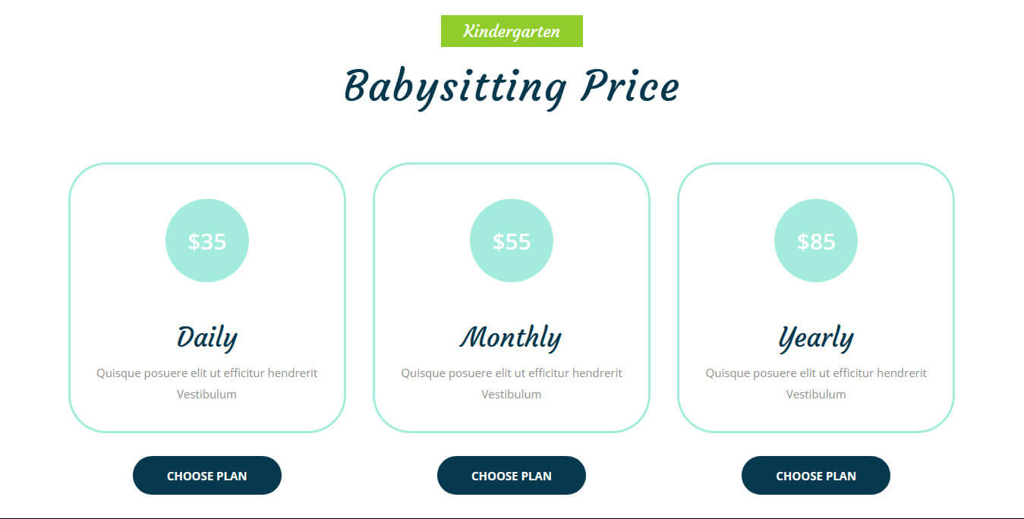
Task: Click the Monthly card description text
Action: point(512,383)
